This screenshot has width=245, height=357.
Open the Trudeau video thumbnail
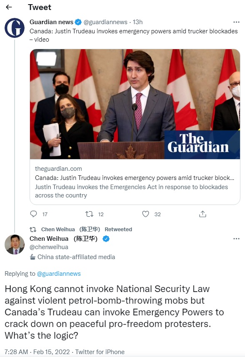coord(135,104)
